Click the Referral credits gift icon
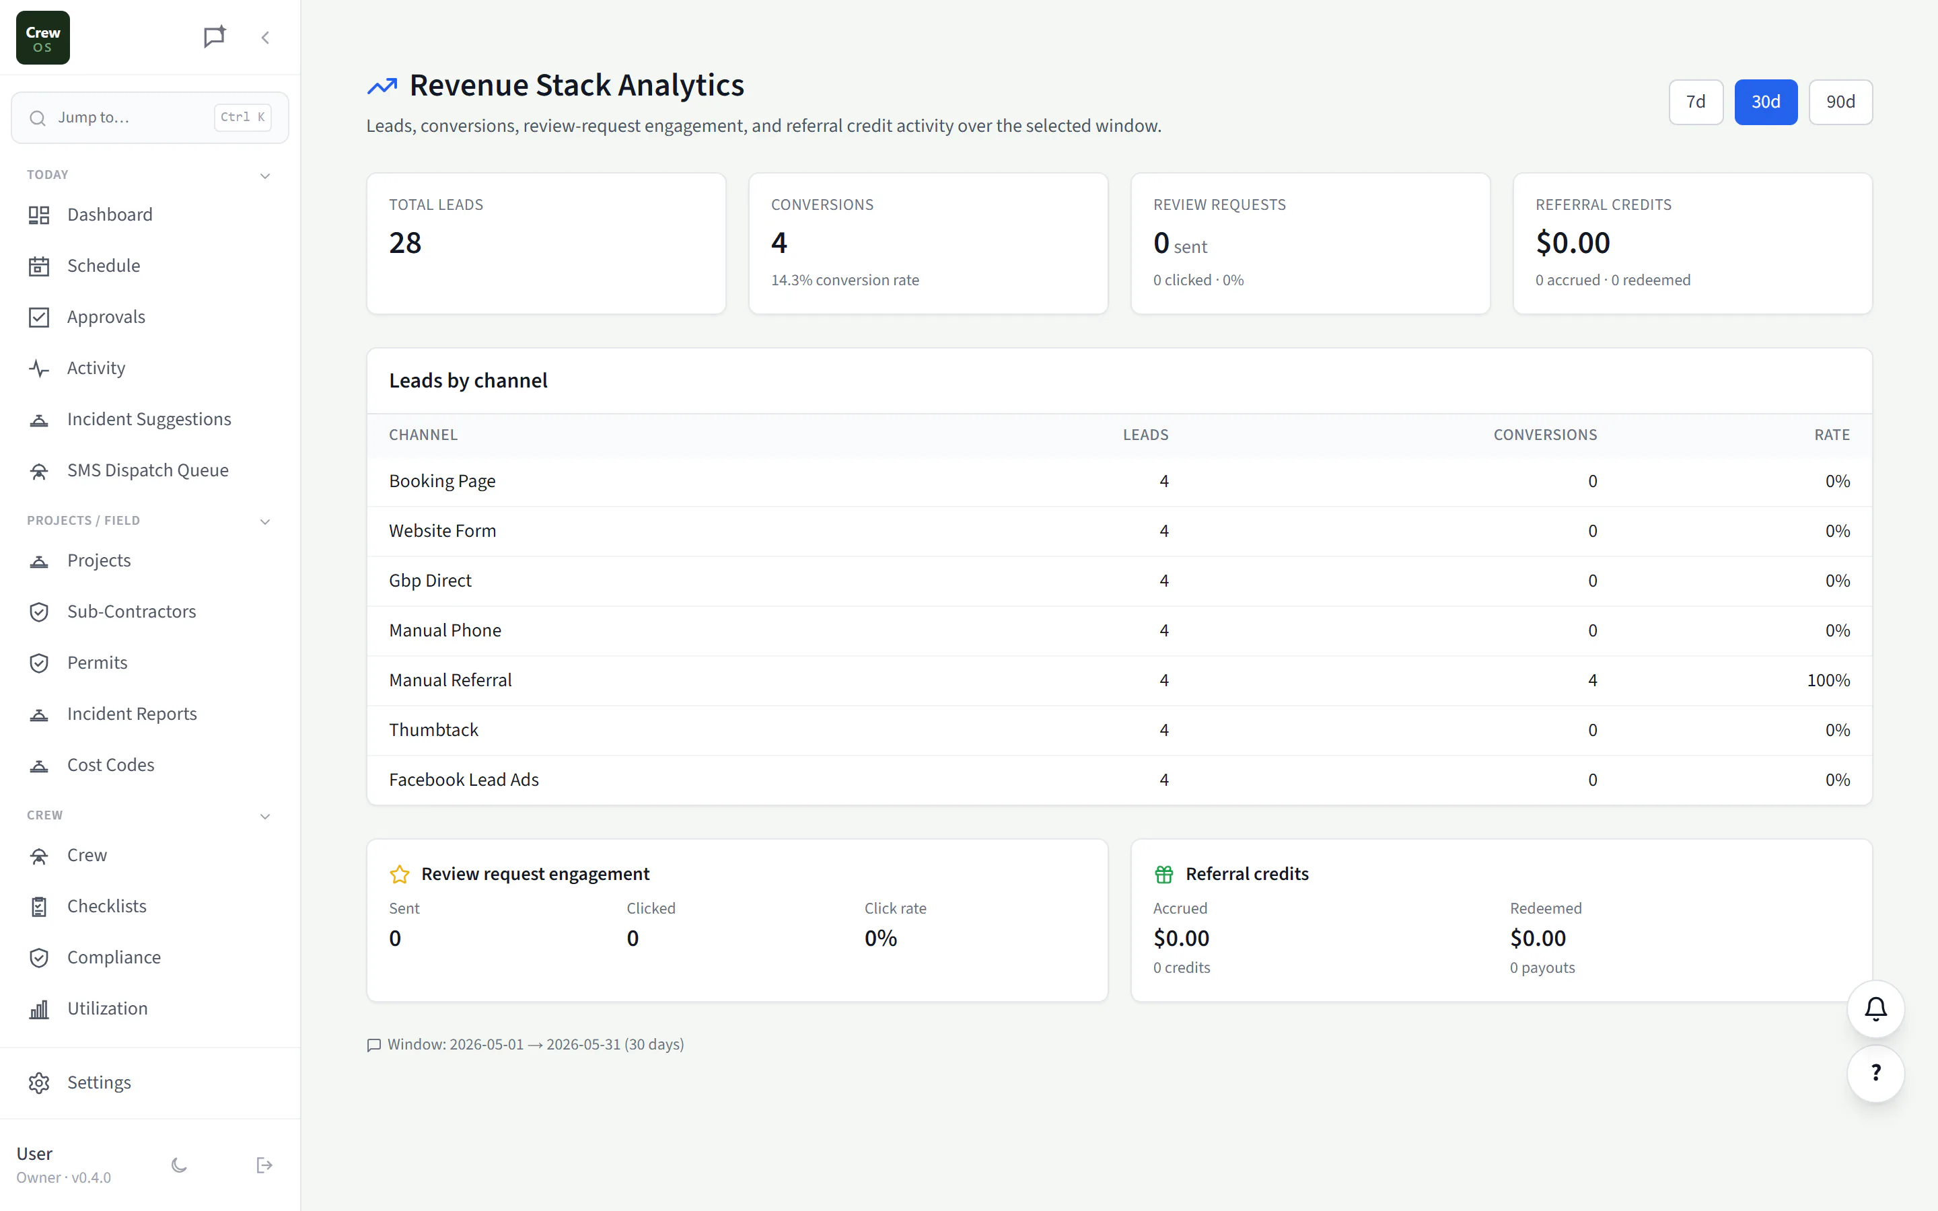This screenshot has width=1938, height=1211. click(1163, 875)
